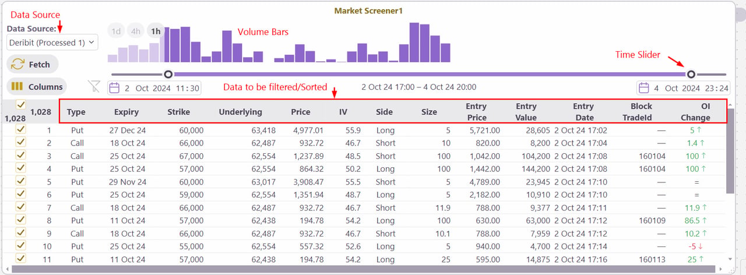Click the end date field 4 Oct 2024 23:24
The image size is (746, 275).
tap(684, 88)
